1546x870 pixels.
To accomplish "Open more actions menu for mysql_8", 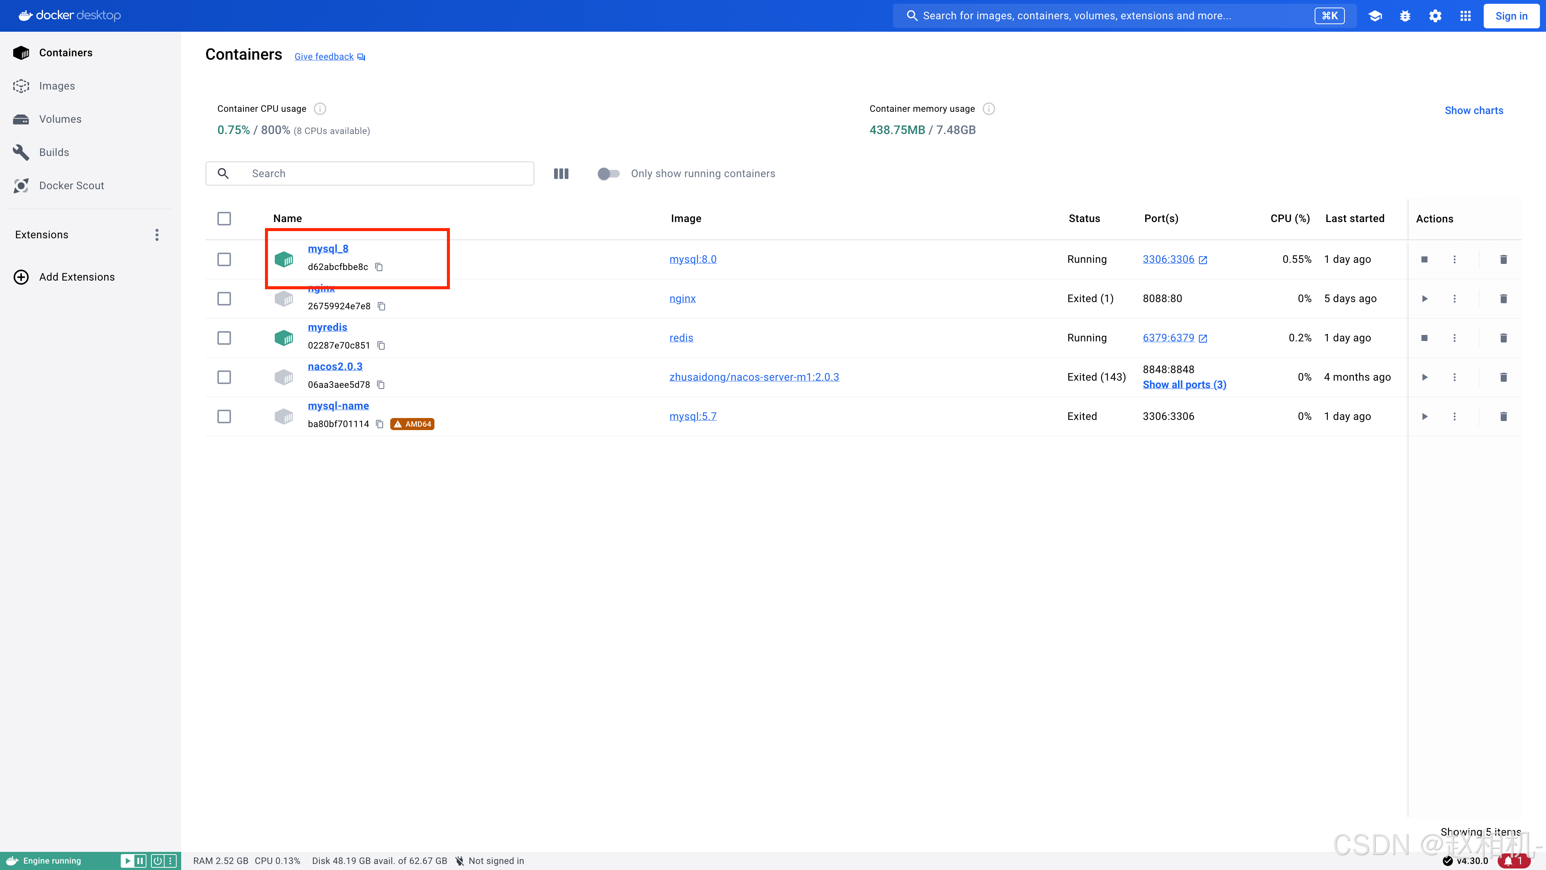I will [1454, 259].
